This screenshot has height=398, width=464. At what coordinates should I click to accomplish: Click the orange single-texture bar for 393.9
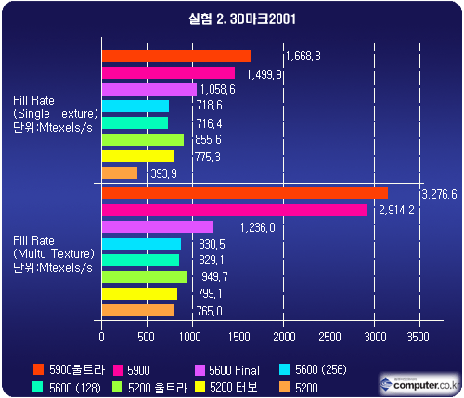pyautogui.click(x=120, y=173)
